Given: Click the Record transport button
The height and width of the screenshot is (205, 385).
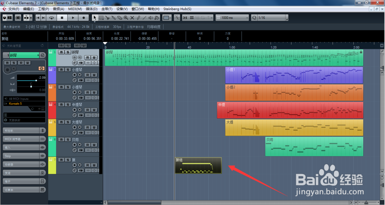Looking at the screenshot, I should 84,18.
